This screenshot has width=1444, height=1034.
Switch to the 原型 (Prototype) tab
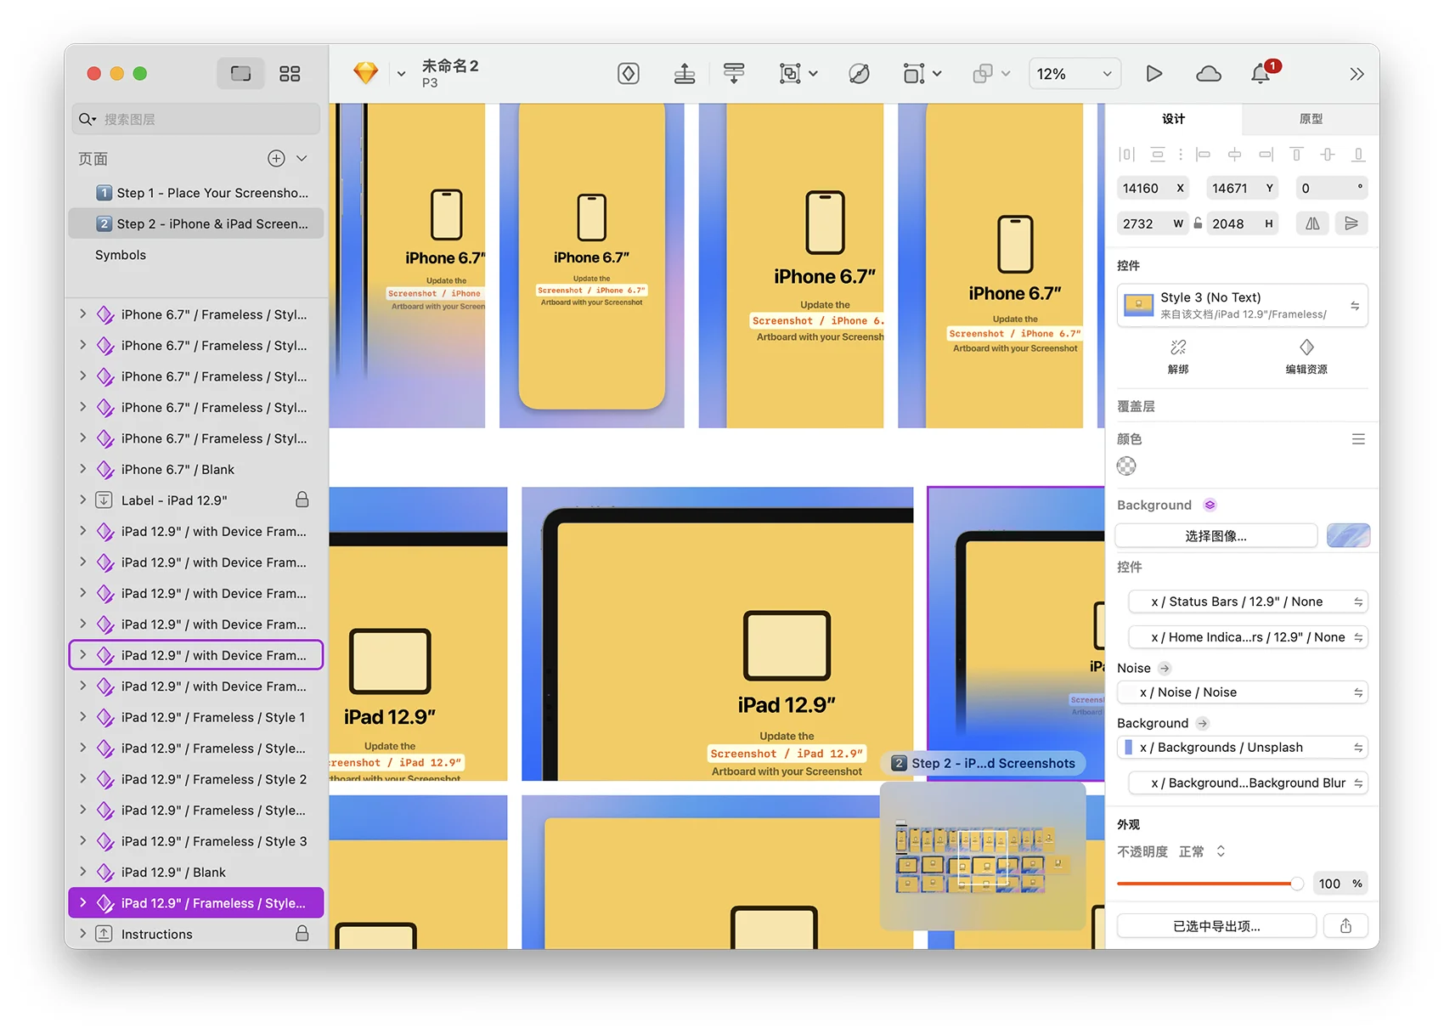tap(1310, 119)
